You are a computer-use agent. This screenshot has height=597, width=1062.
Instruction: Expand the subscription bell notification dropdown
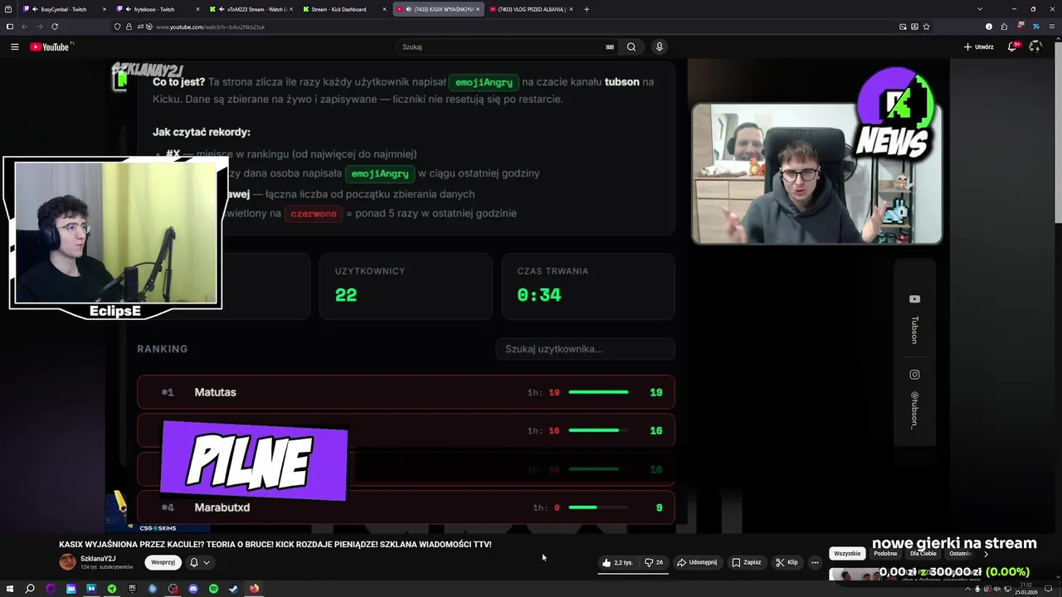[x=199, y=562]
